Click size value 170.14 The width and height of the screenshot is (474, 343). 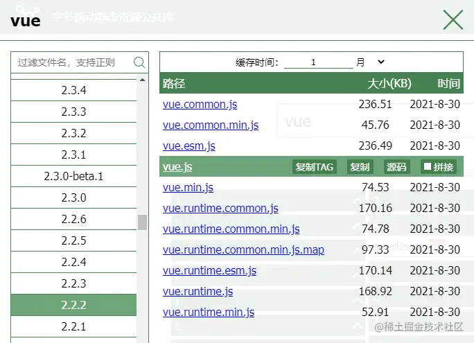[375, 271]
